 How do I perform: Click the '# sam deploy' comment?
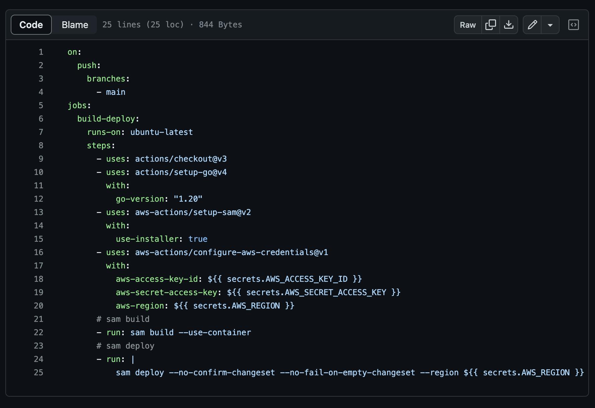(125, 346)
